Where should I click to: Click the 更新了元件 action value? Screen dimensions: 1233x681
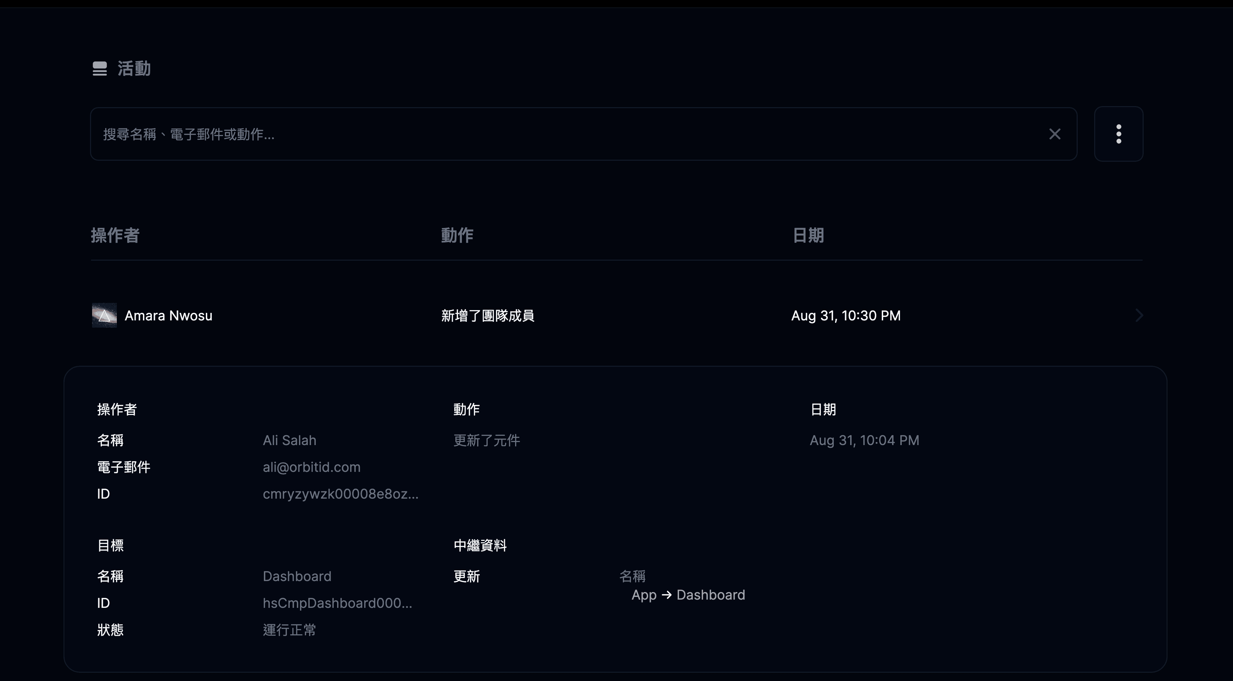click(x=486, y=440)
